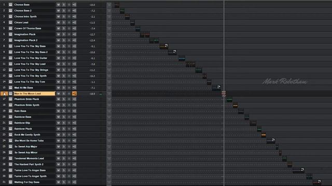
Task: Mute the Imagination Pluck track
Action: coord(58,34)
